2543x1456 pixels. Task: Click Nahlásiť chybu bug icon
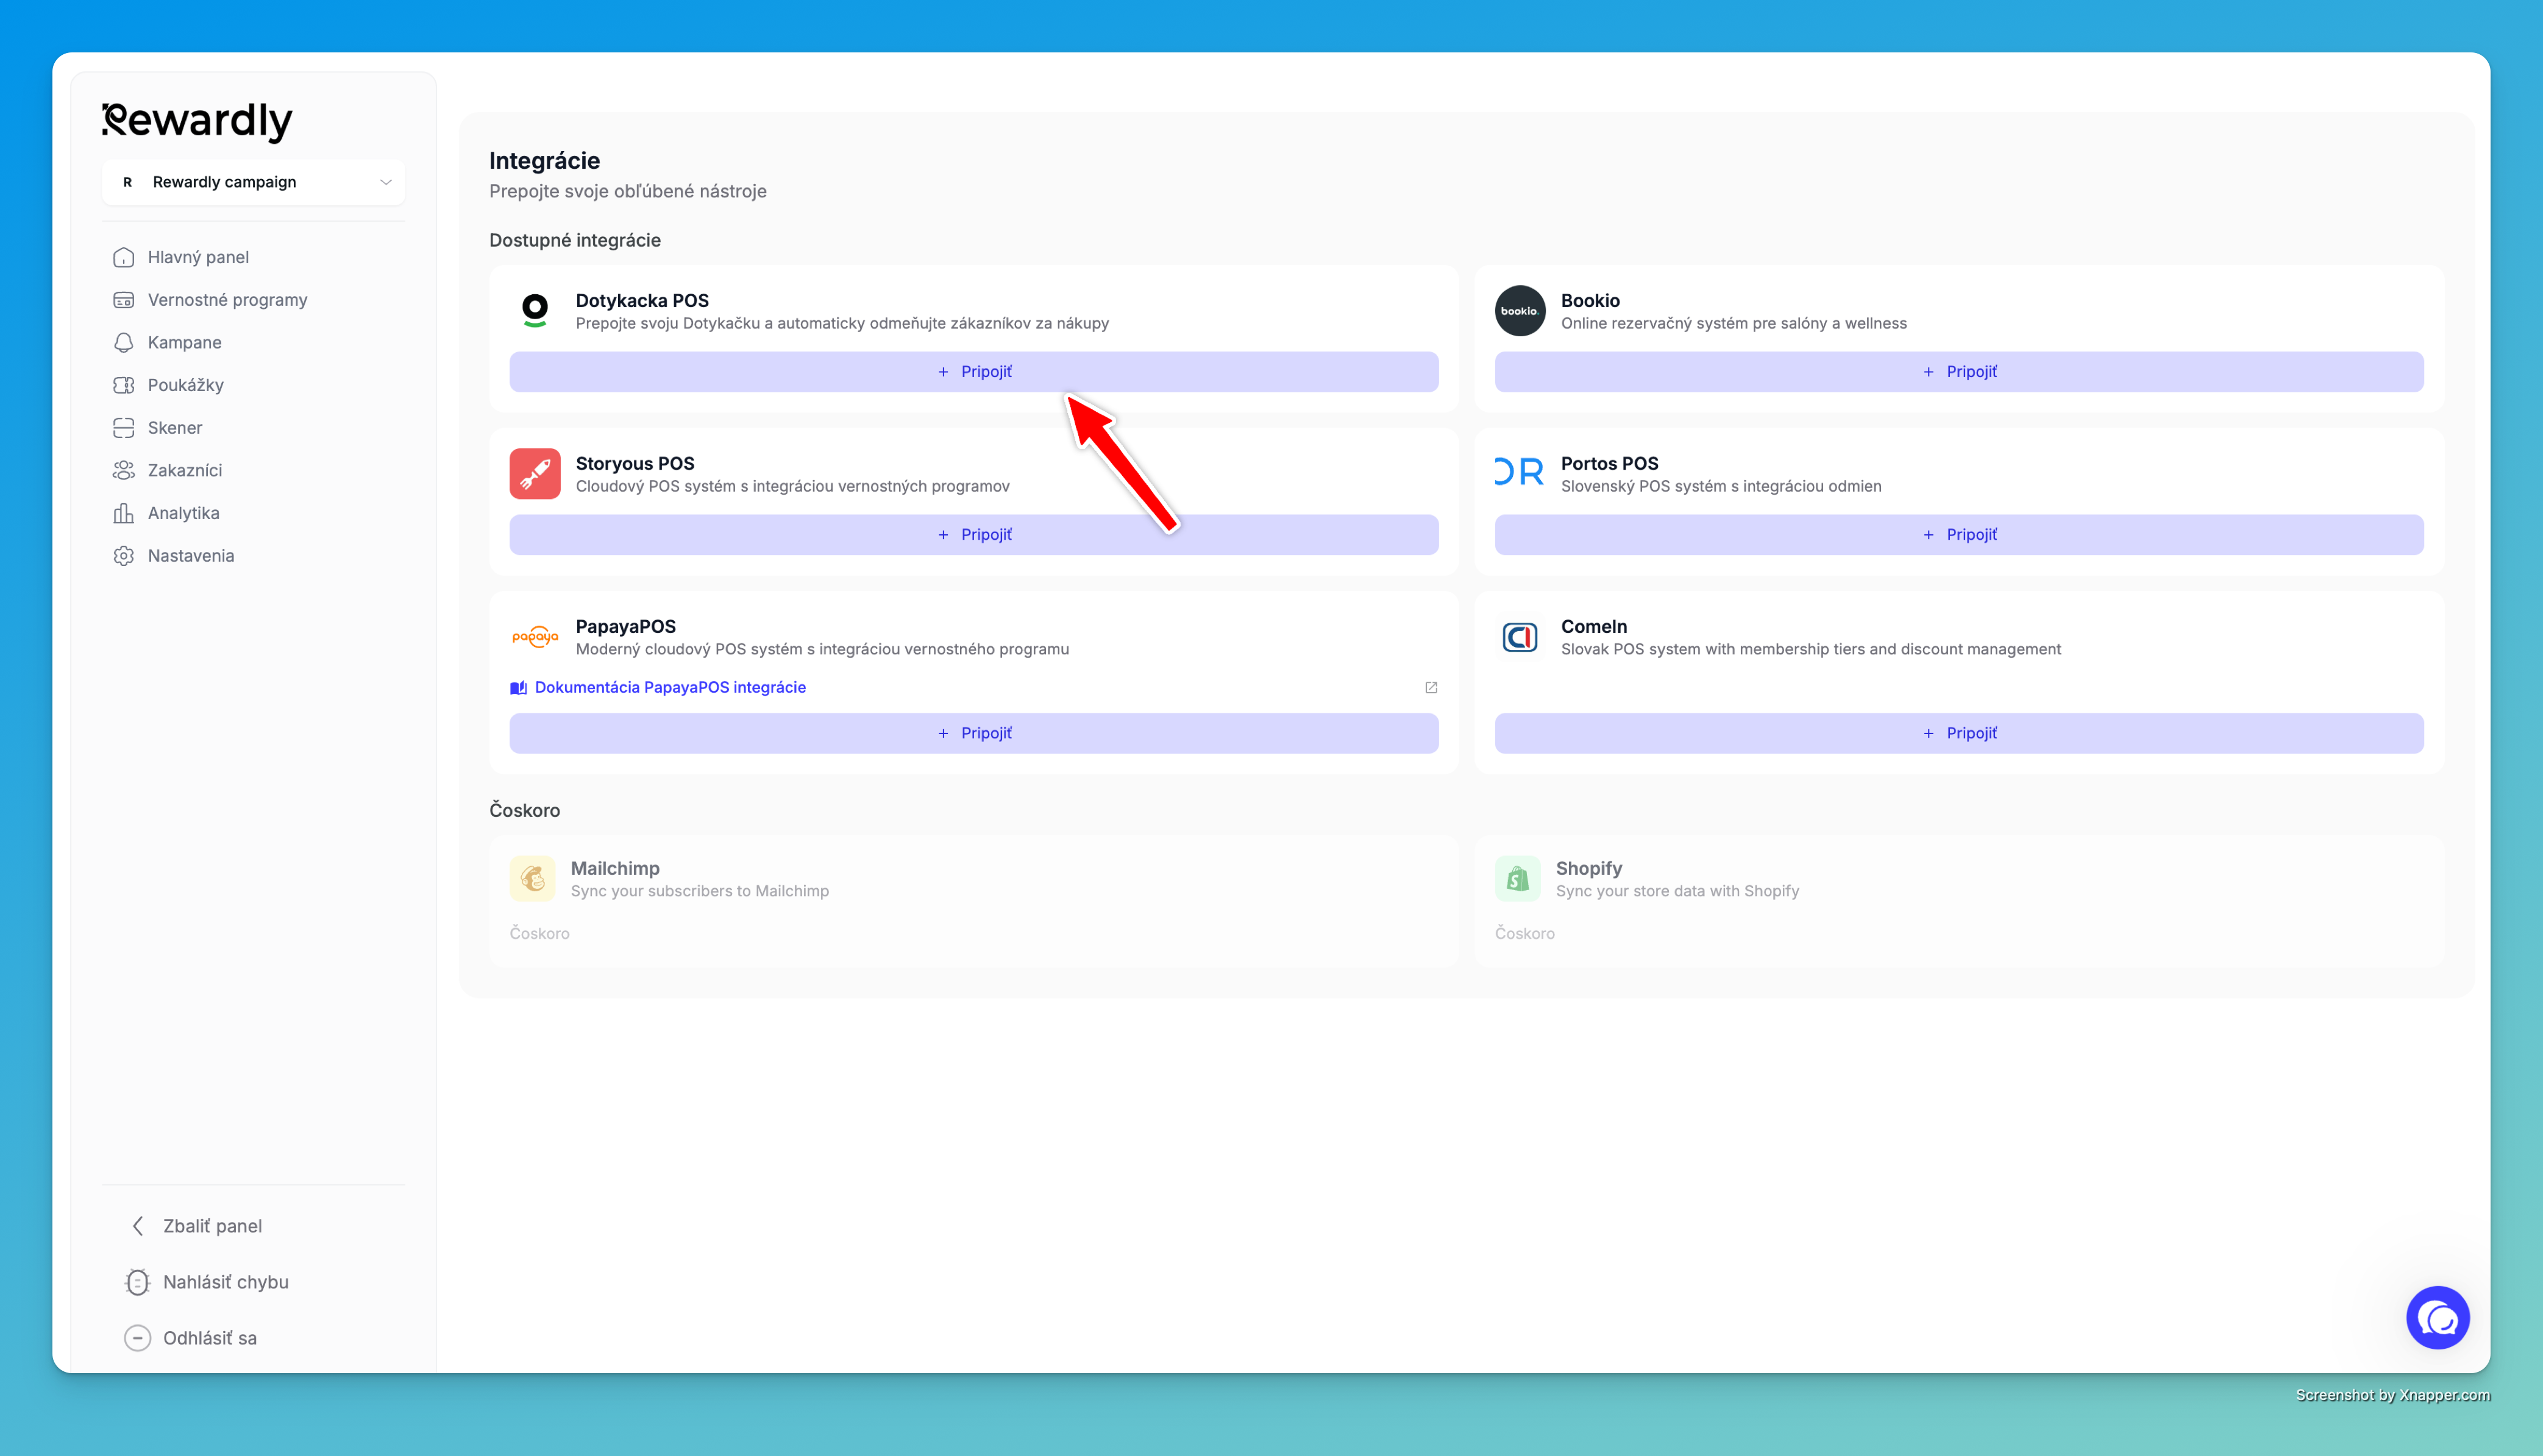[137, 1282]
